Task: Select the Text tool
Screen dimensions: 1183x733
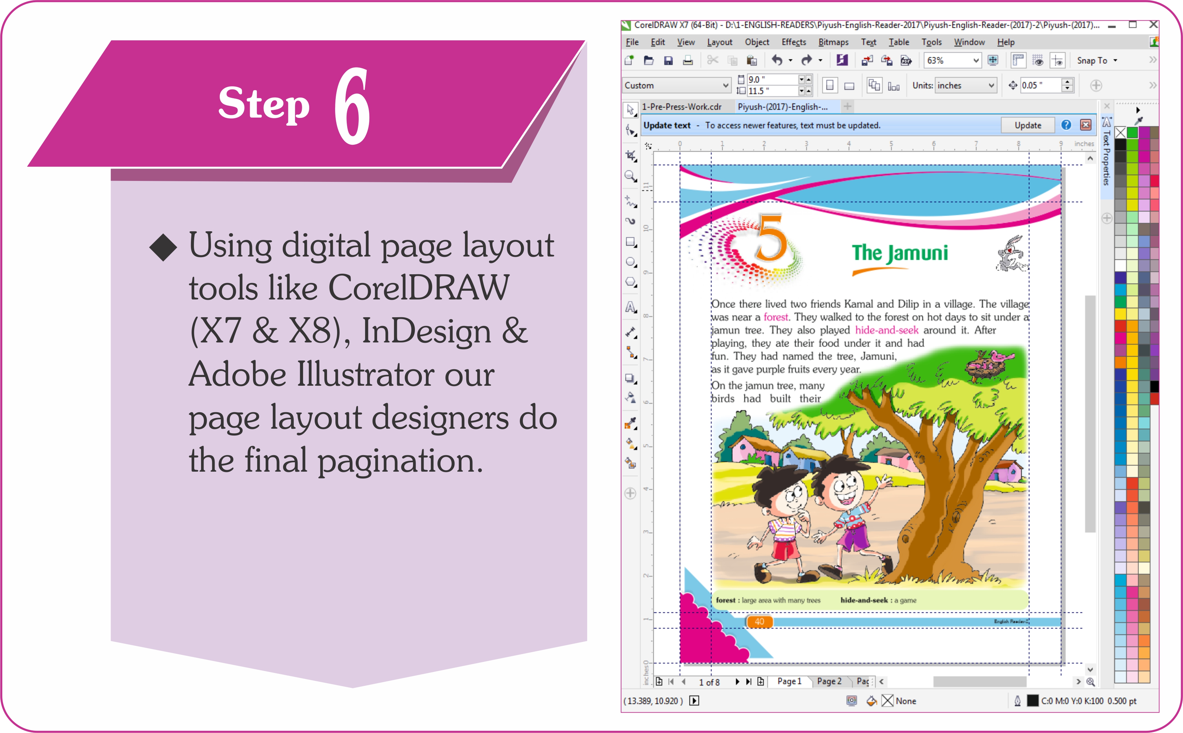Action: click(630, 307)
